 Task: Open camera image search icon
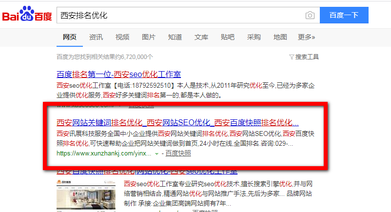(310, 16)
